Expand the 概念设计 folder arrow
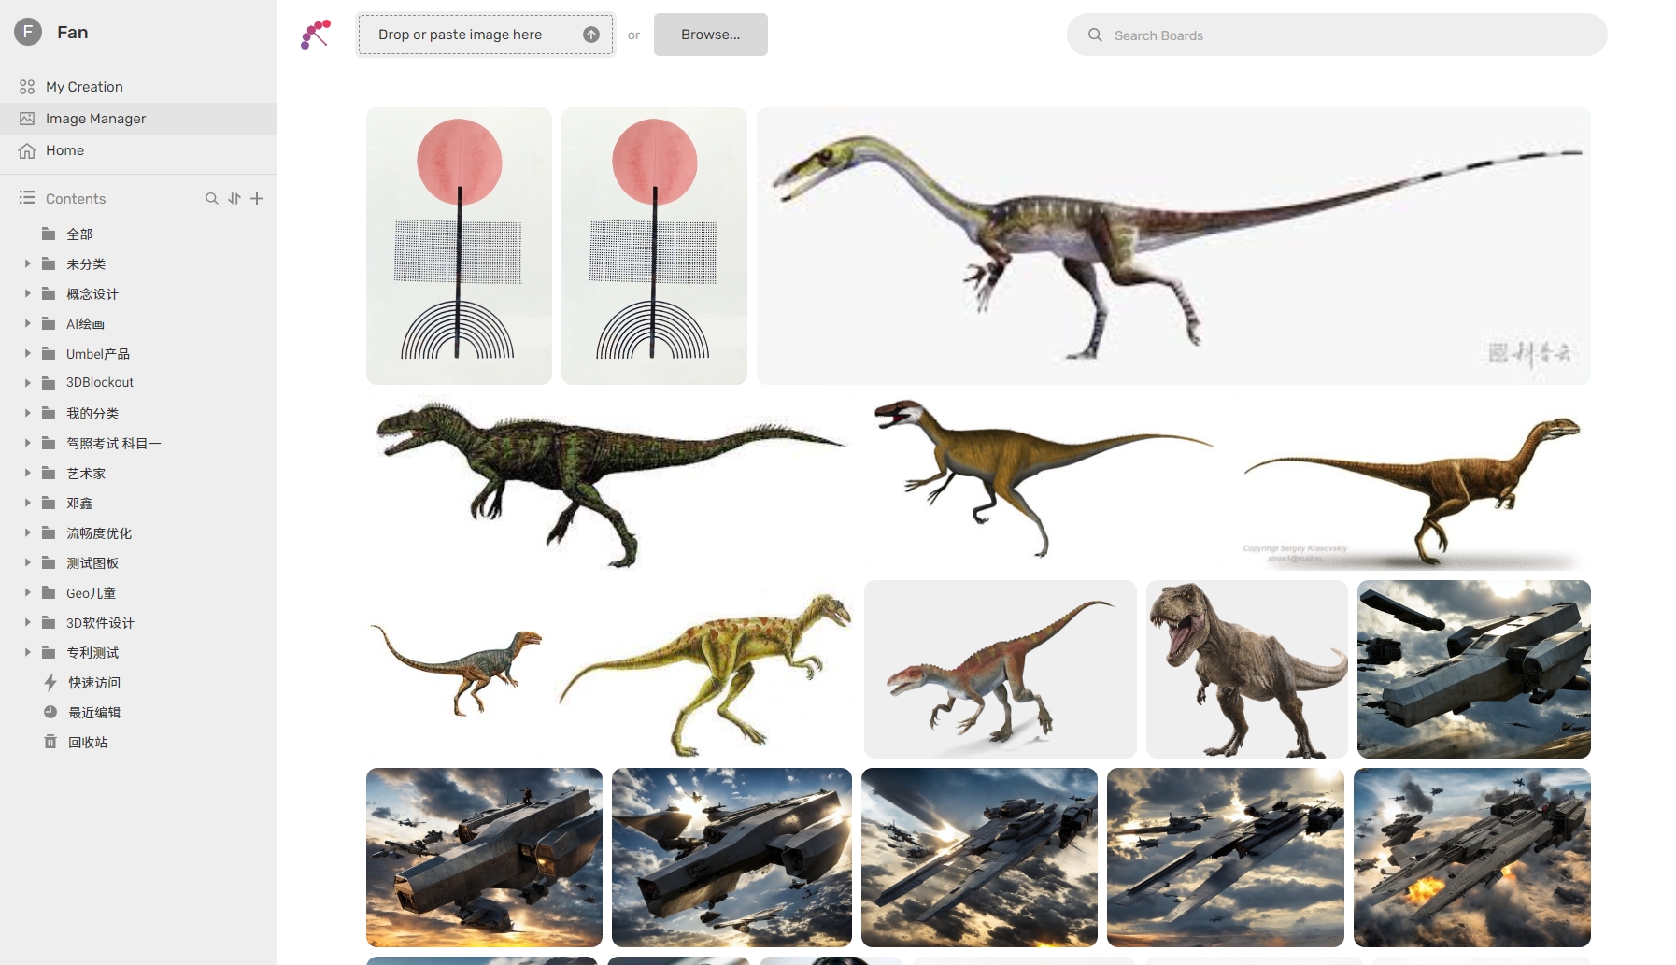This screenshot has height=965, width=1676. pyautogui.click(x=28, y=293)
